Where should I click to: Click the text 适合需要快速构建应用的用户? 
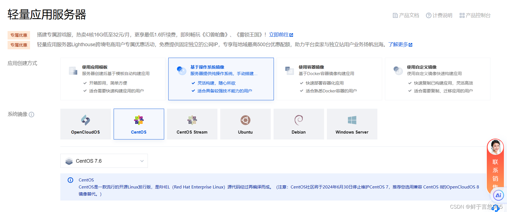point(116,91)
